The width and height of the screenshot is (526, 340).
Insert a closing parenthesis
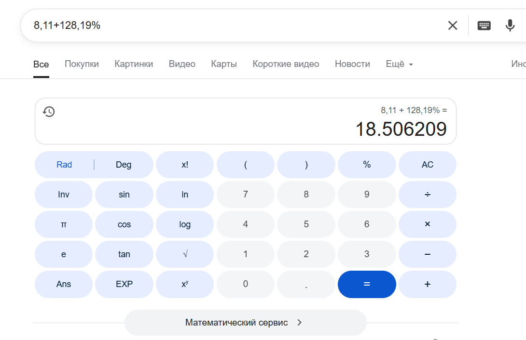(x=306, y=165)
